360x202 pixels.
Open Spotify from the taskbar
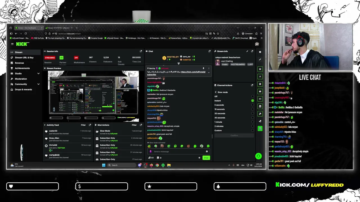tap(163, 165)
